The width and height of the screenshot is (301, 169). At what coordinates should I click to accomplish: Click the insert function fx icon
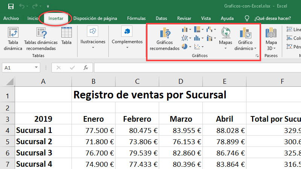pyautogui.click(x=86, y=68)
